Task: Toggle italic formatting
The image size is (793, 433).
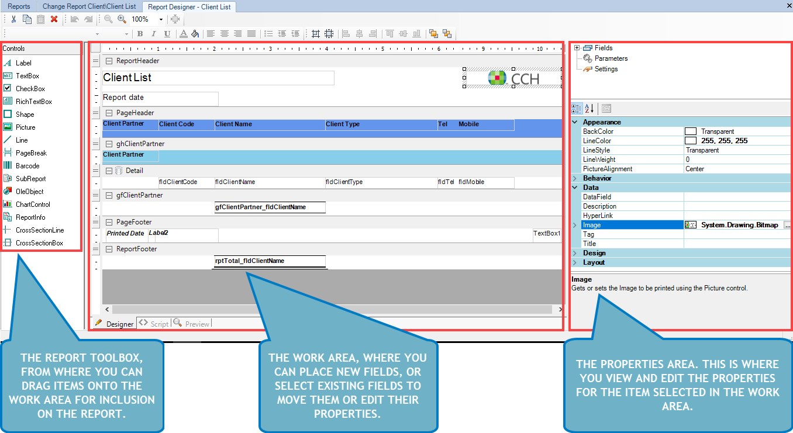Action: coord(153,34)
